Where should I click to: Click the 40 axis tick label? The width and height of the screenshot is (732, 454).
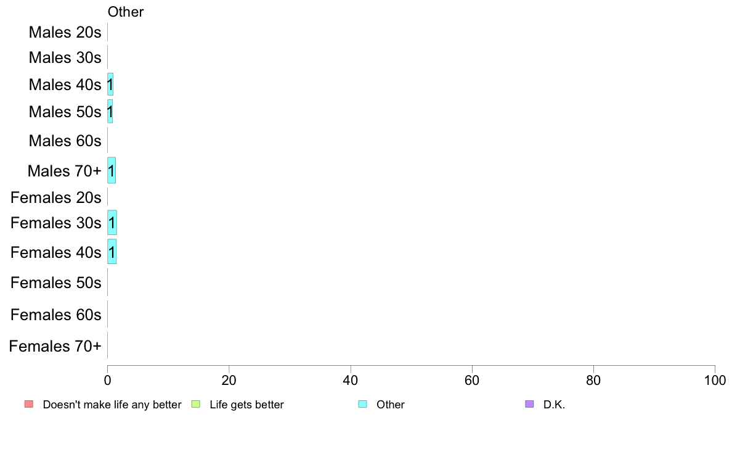[350, 381]
